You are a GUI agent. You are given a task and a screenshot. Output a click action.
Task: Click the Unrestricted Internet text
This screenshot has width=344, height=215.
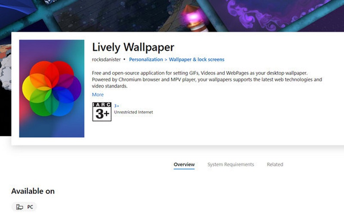[133, 112]
